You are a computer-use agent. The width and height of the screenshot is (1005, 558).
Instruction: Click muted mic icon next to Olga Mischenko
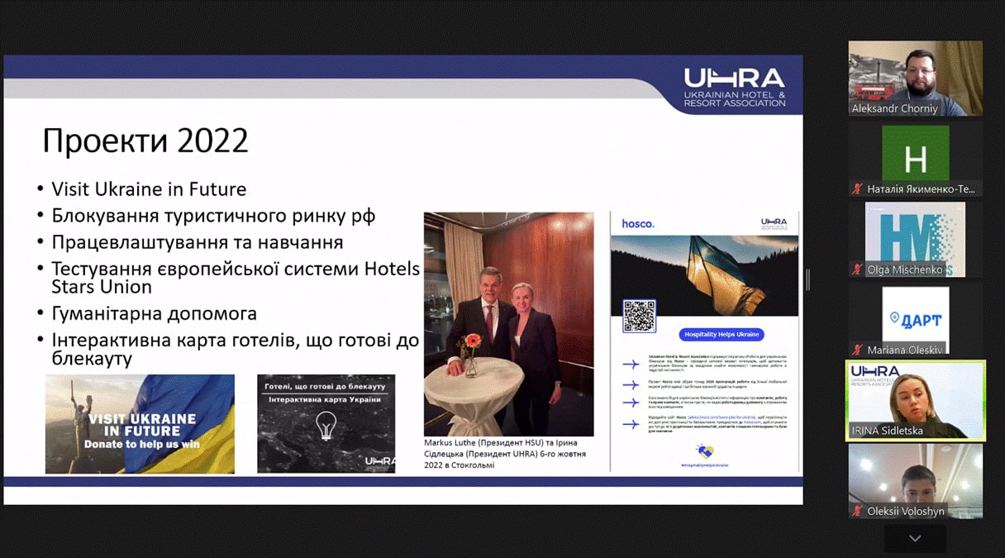858,269
